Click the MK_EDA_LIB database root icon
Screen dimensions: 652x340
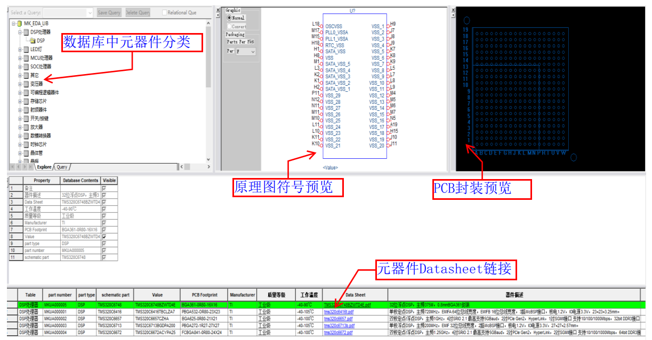(x=19, y=24)
